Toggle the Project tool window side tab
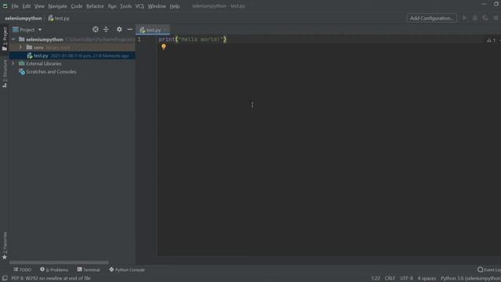Screen dimensions: 501x282 pos(5,39)
